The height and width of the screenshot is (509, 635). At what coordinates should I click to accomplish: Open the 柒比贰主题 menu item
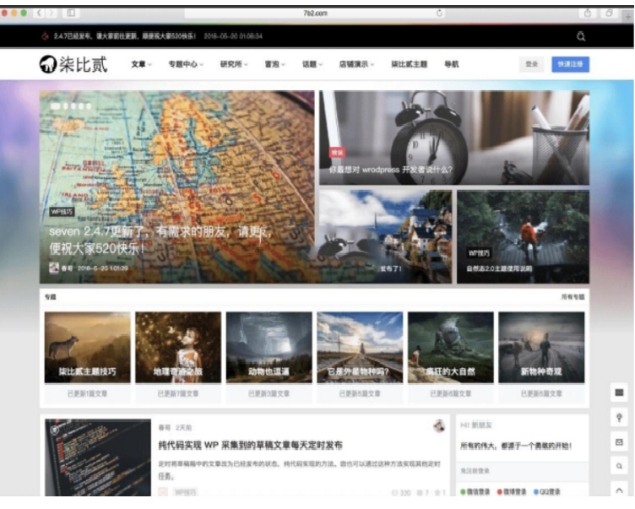pos(409,64)
